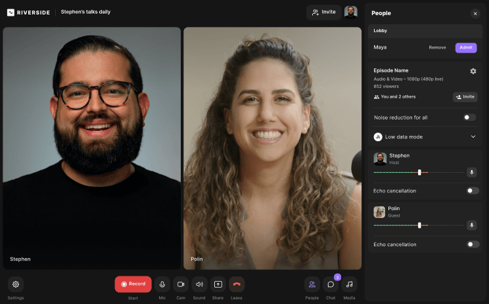The width and height of the screenshot is (489, 304).
Task: Turn off camera with Cam button
Action: click(181, 284)
